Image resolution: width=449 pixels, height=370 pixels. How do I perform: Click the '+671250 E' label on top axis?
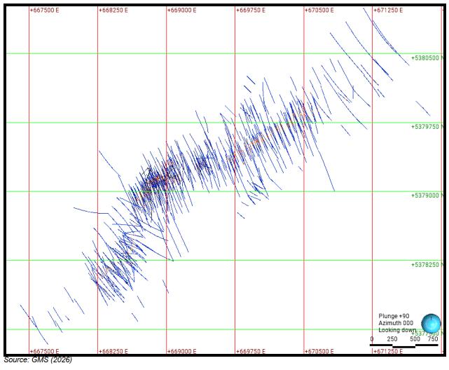pos(388,11)
